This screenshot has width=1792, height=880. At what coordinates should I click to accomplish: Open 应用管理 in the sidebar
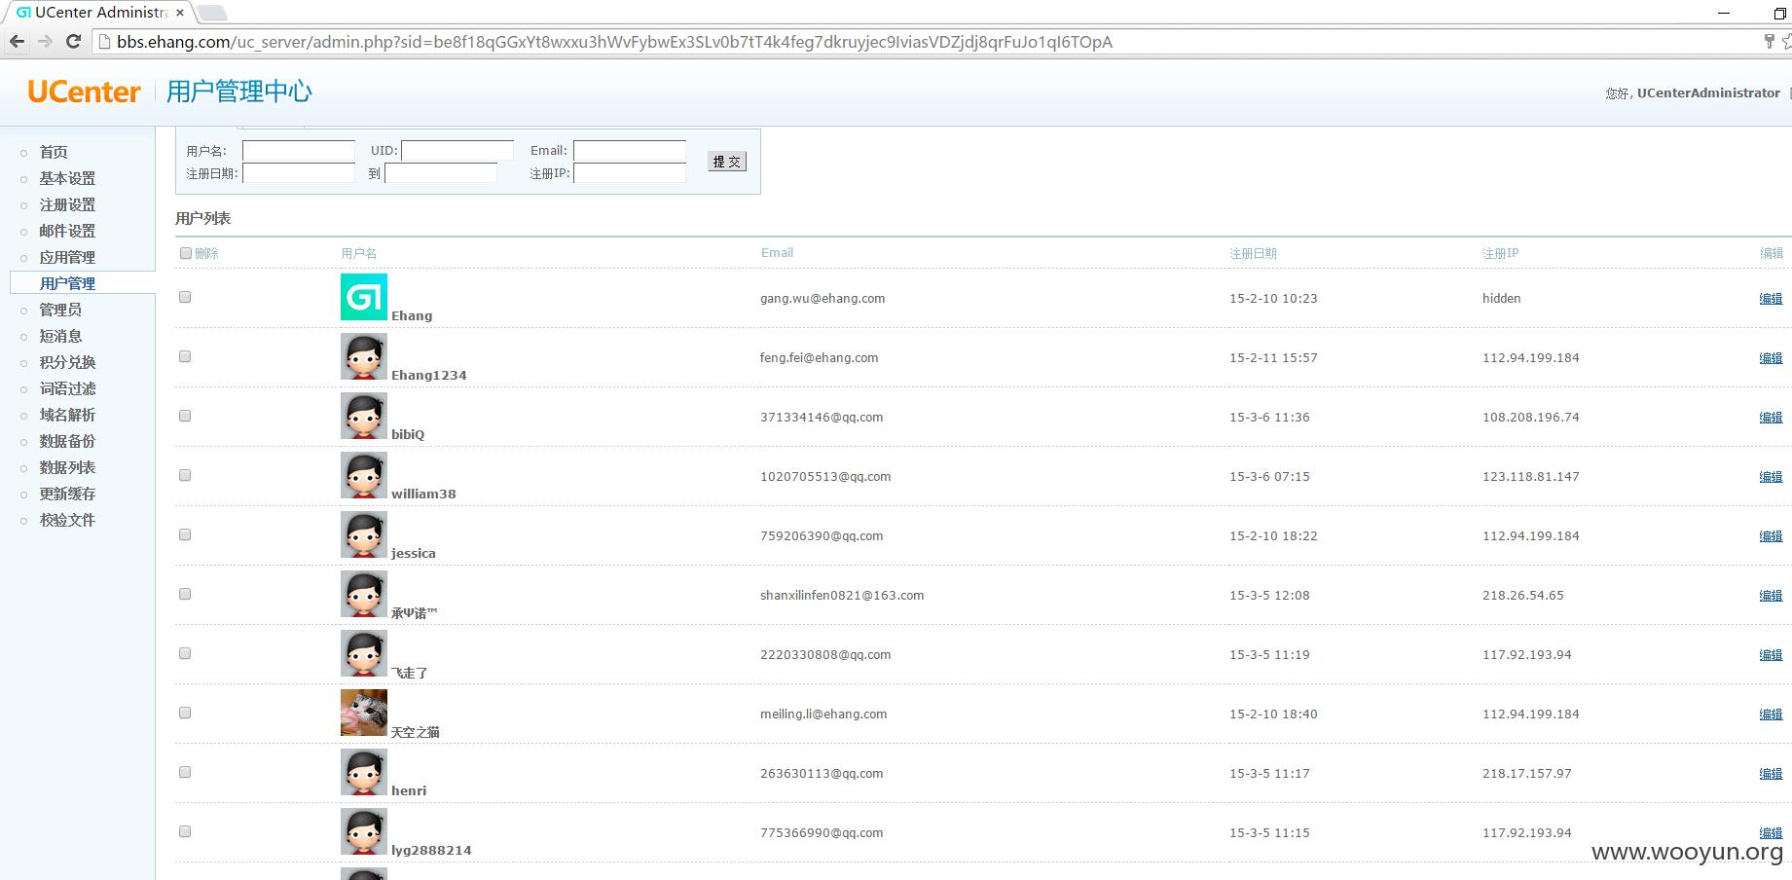(x=67, y=257)
